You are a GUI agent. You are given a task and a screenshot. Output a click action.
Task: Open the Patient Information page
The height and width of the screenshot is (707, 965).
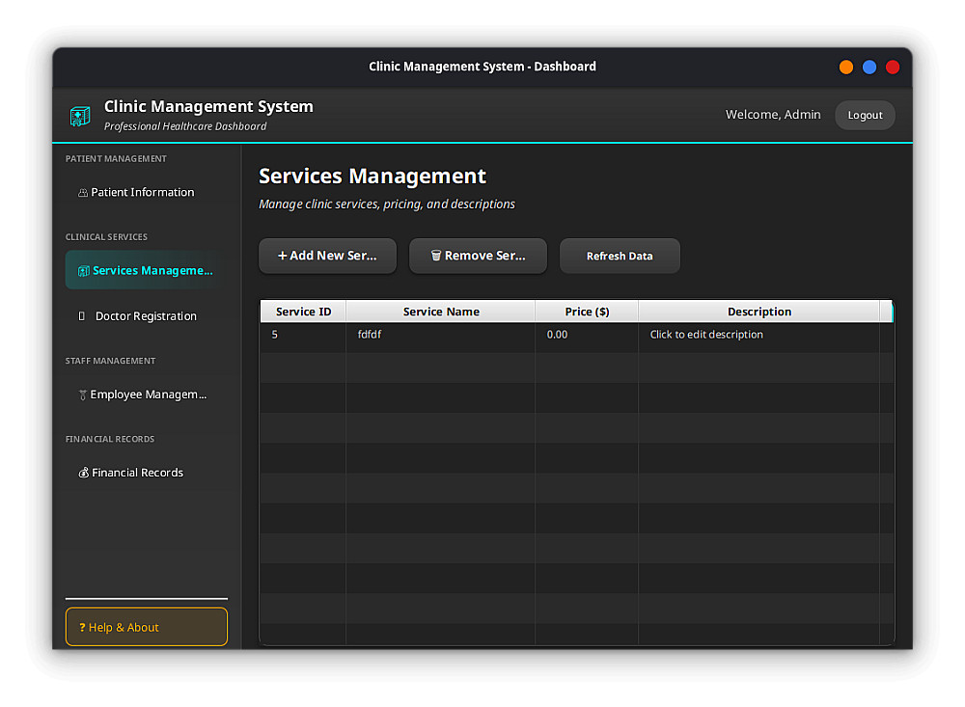[142, 193]
